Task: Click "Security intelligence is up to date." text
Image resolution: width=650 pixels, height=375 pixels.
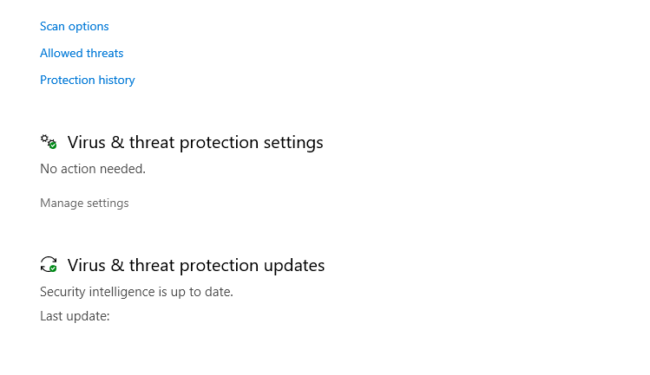Action: (x=137, y=292)
